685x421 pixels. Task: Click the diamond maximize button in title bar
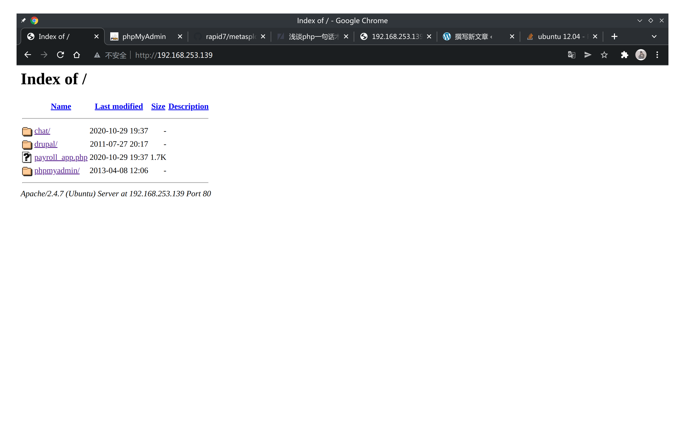tap(651, 20)
